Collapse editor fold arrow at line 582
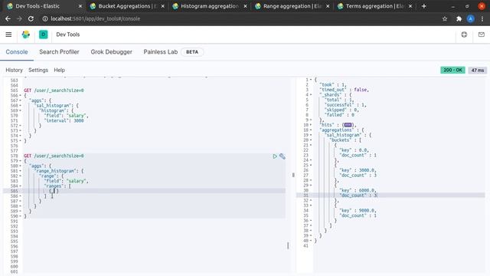 tap(21, 176)
